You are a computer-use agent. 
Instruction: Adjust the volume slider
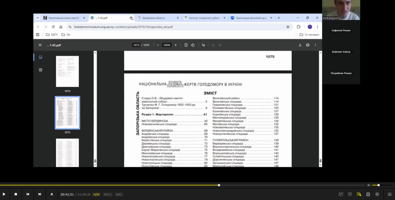click(x=379, y=185)
